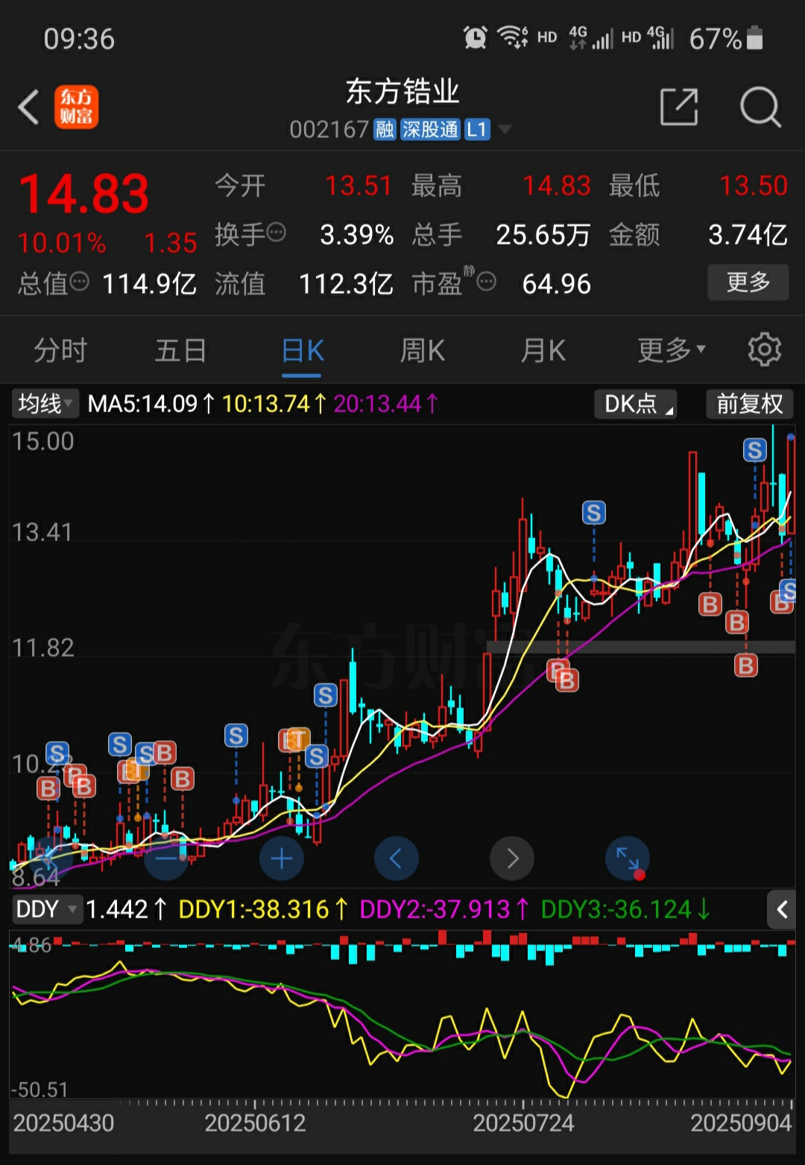This screenshot has width=805, height=1165.
Task: Tap the 东方财富 orange logo icon
Action: [76, 107]
